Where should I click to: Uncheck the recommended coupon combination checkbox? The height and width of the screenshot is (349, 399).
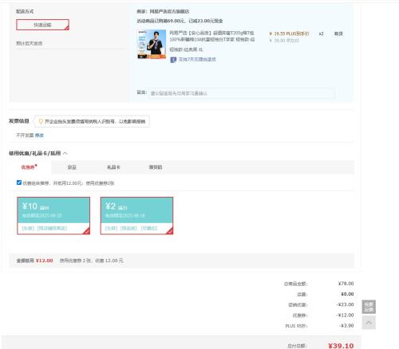point(19,182)
